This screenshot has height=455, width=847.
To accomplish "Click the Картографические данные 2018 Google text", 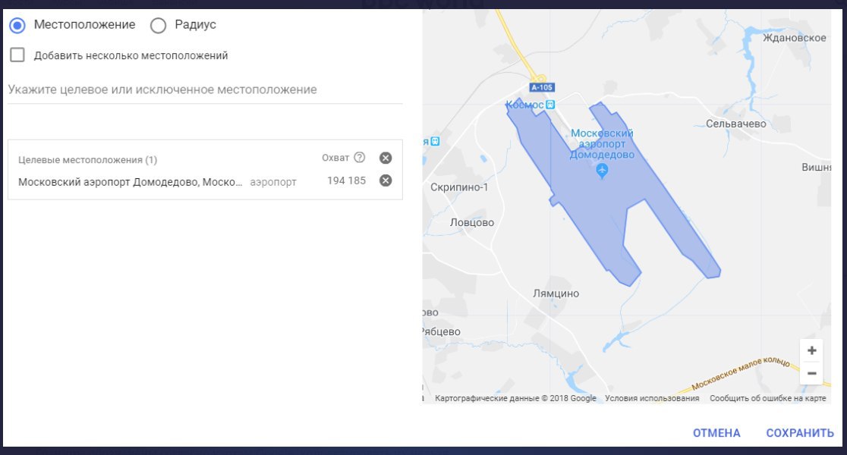I will (515, 398).
